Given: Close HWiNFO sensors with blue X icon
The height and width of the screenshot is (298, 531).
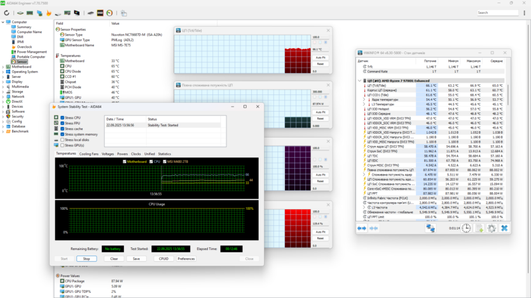Looking at the screenshot, I should (504, 228).
